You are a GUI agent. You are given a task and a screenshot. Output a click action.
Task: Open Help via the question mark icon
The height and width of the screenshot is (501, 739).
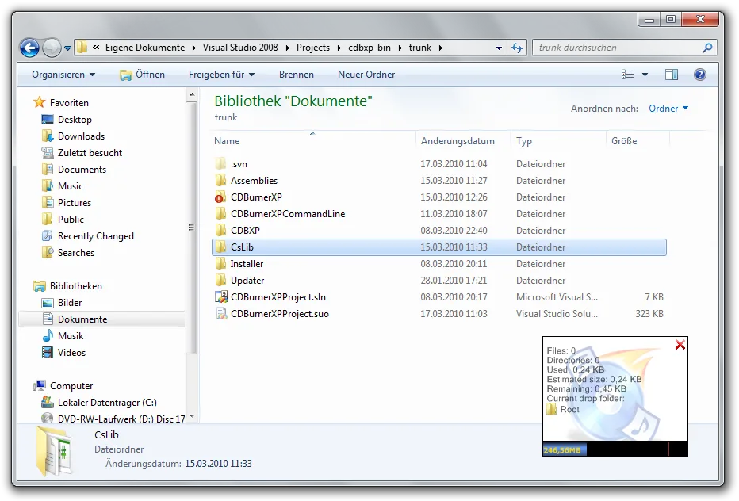coord(700,75)
